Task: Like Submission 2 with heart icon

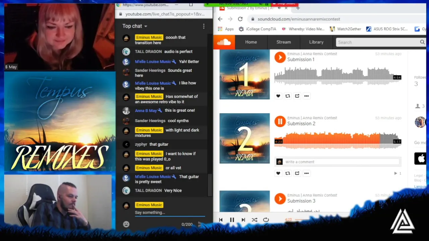Action: [x=278, y=173]
